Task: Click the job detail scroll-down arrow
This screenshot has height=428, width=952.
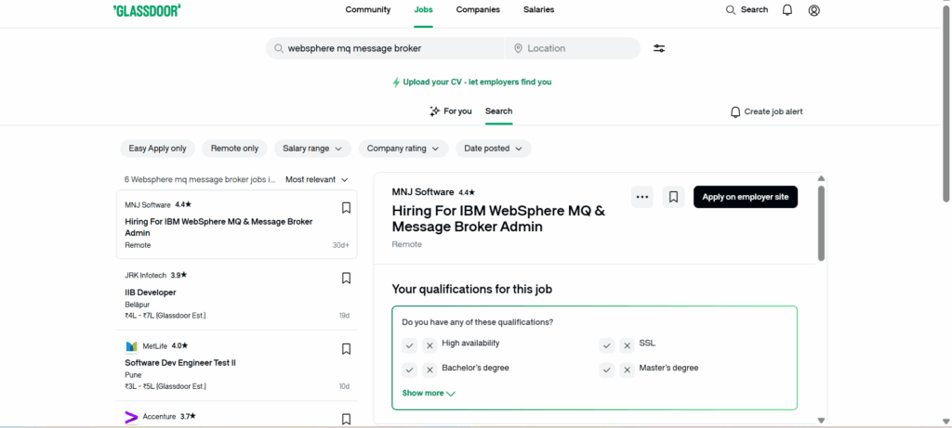Action: pos(821,421)
